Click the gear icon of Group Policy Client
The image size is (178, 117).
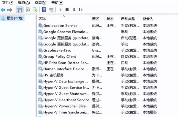(x=40, y=56)
